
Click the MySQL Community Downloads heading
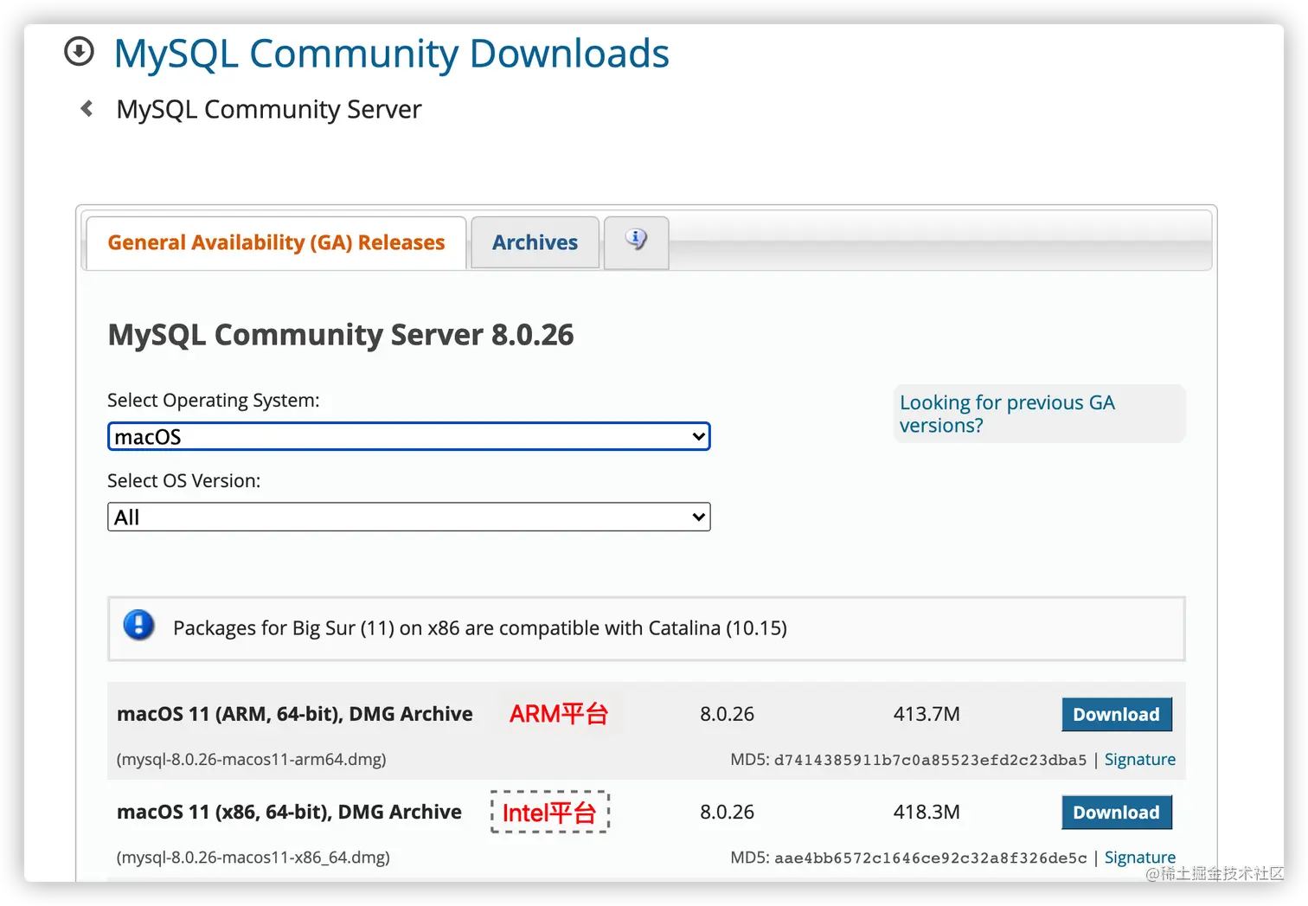pyautogui.click(x=391, y=54)
